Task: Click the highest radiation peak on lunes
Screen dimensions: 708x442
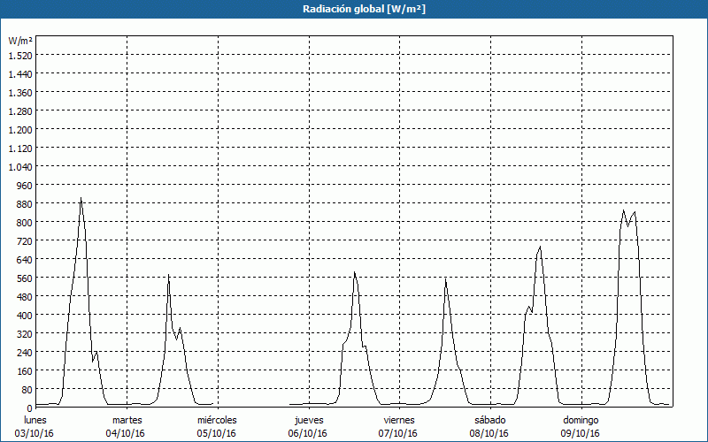Action: [81, 199]
